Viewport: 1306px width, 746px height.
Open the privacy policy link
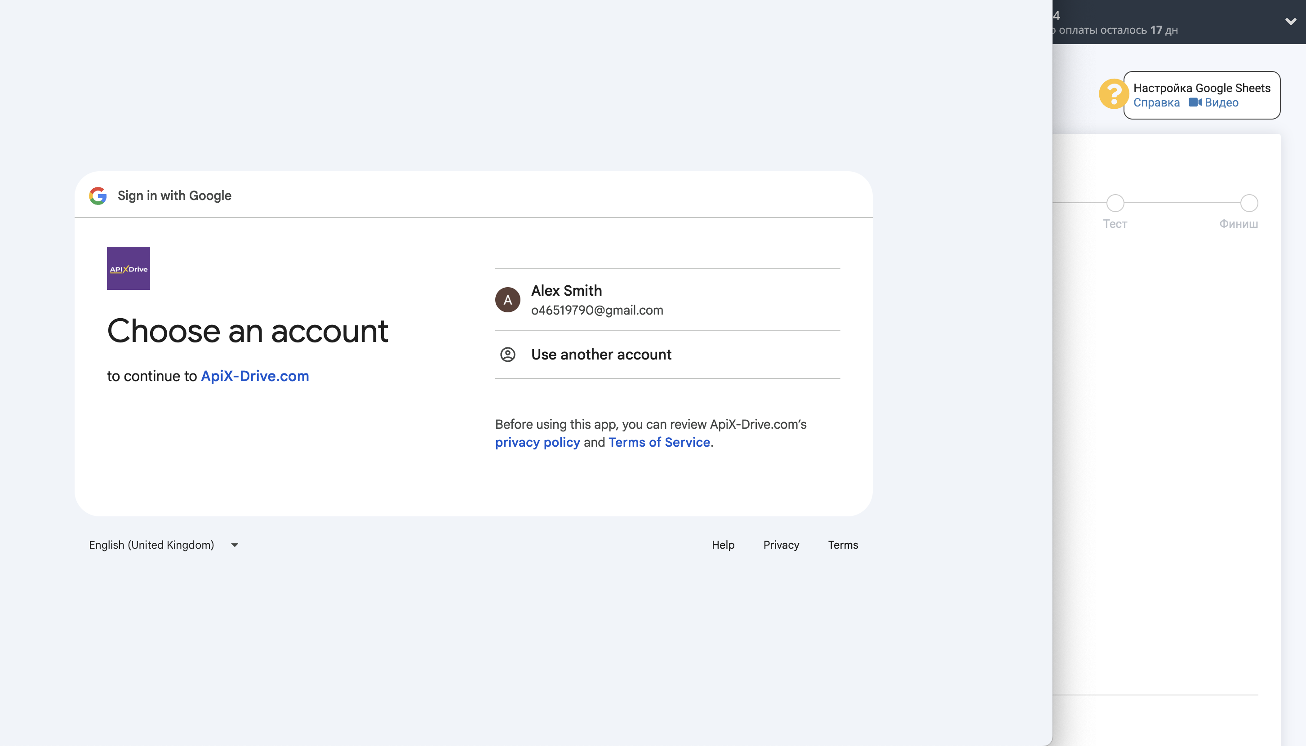(x=538, y=442)
